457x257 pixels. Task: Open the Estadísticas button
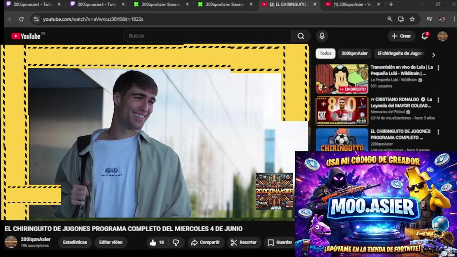click(x=75, y=242)
